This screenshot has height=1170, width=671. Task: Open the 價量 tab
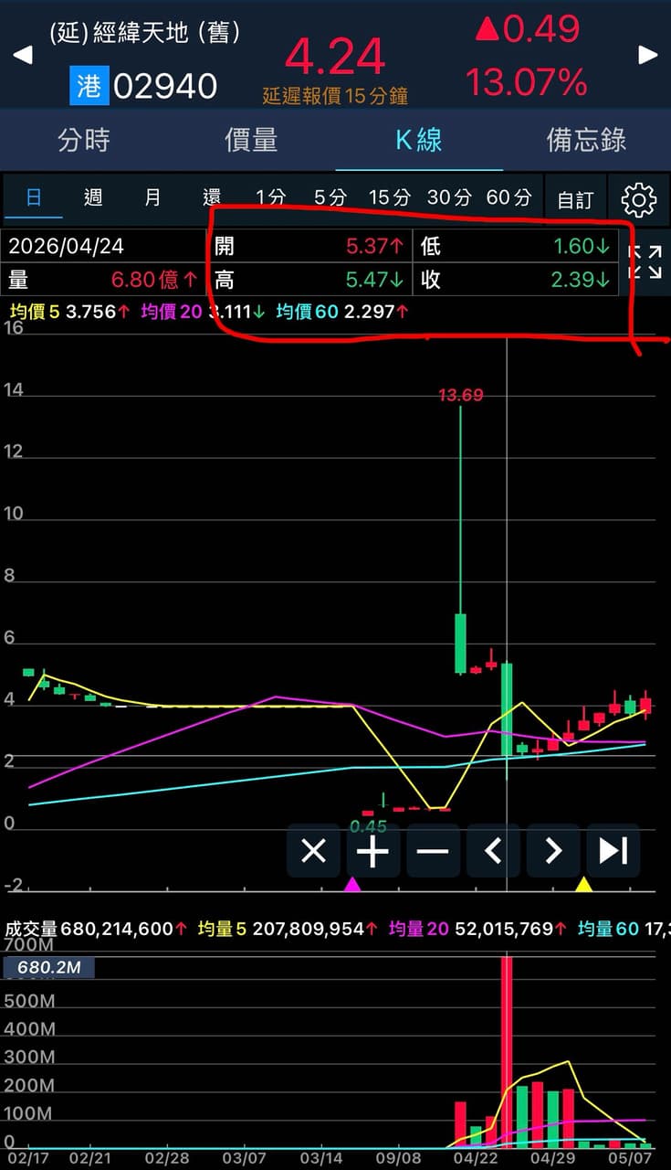(x=251, y=140)
